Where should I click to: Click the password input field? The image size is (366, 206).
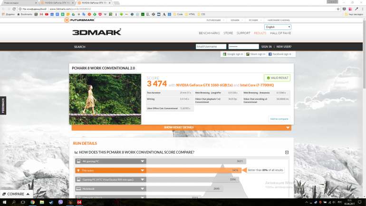pos(243,47)
